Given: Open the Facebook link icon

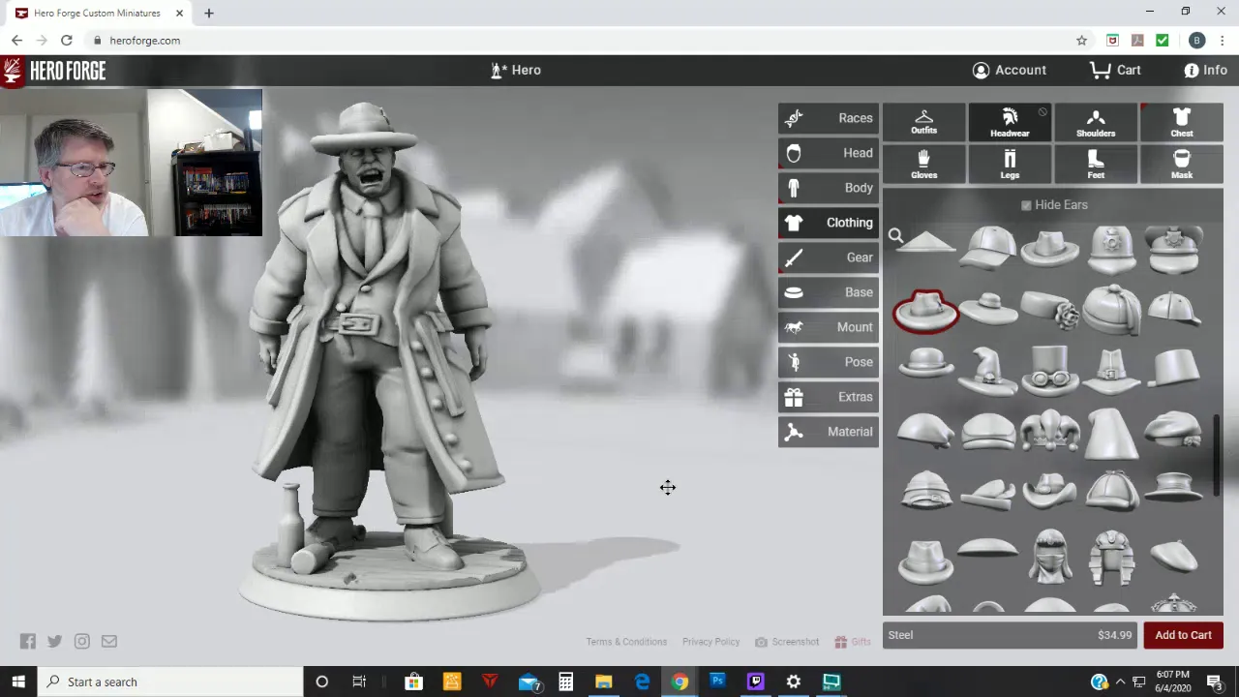Looking at the screenshot, I should point(28,641).
